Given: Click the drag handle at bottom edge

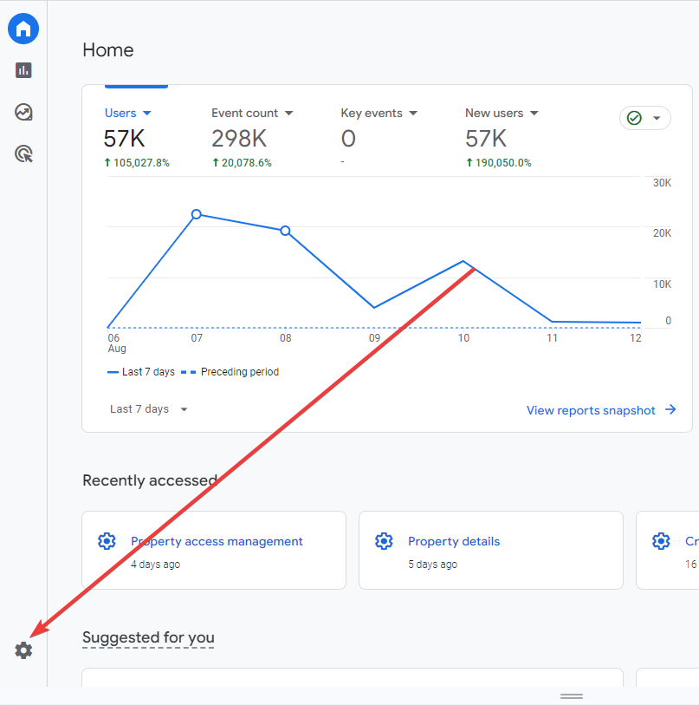Looking at the screenshot, I should click(x=571, y=695).
